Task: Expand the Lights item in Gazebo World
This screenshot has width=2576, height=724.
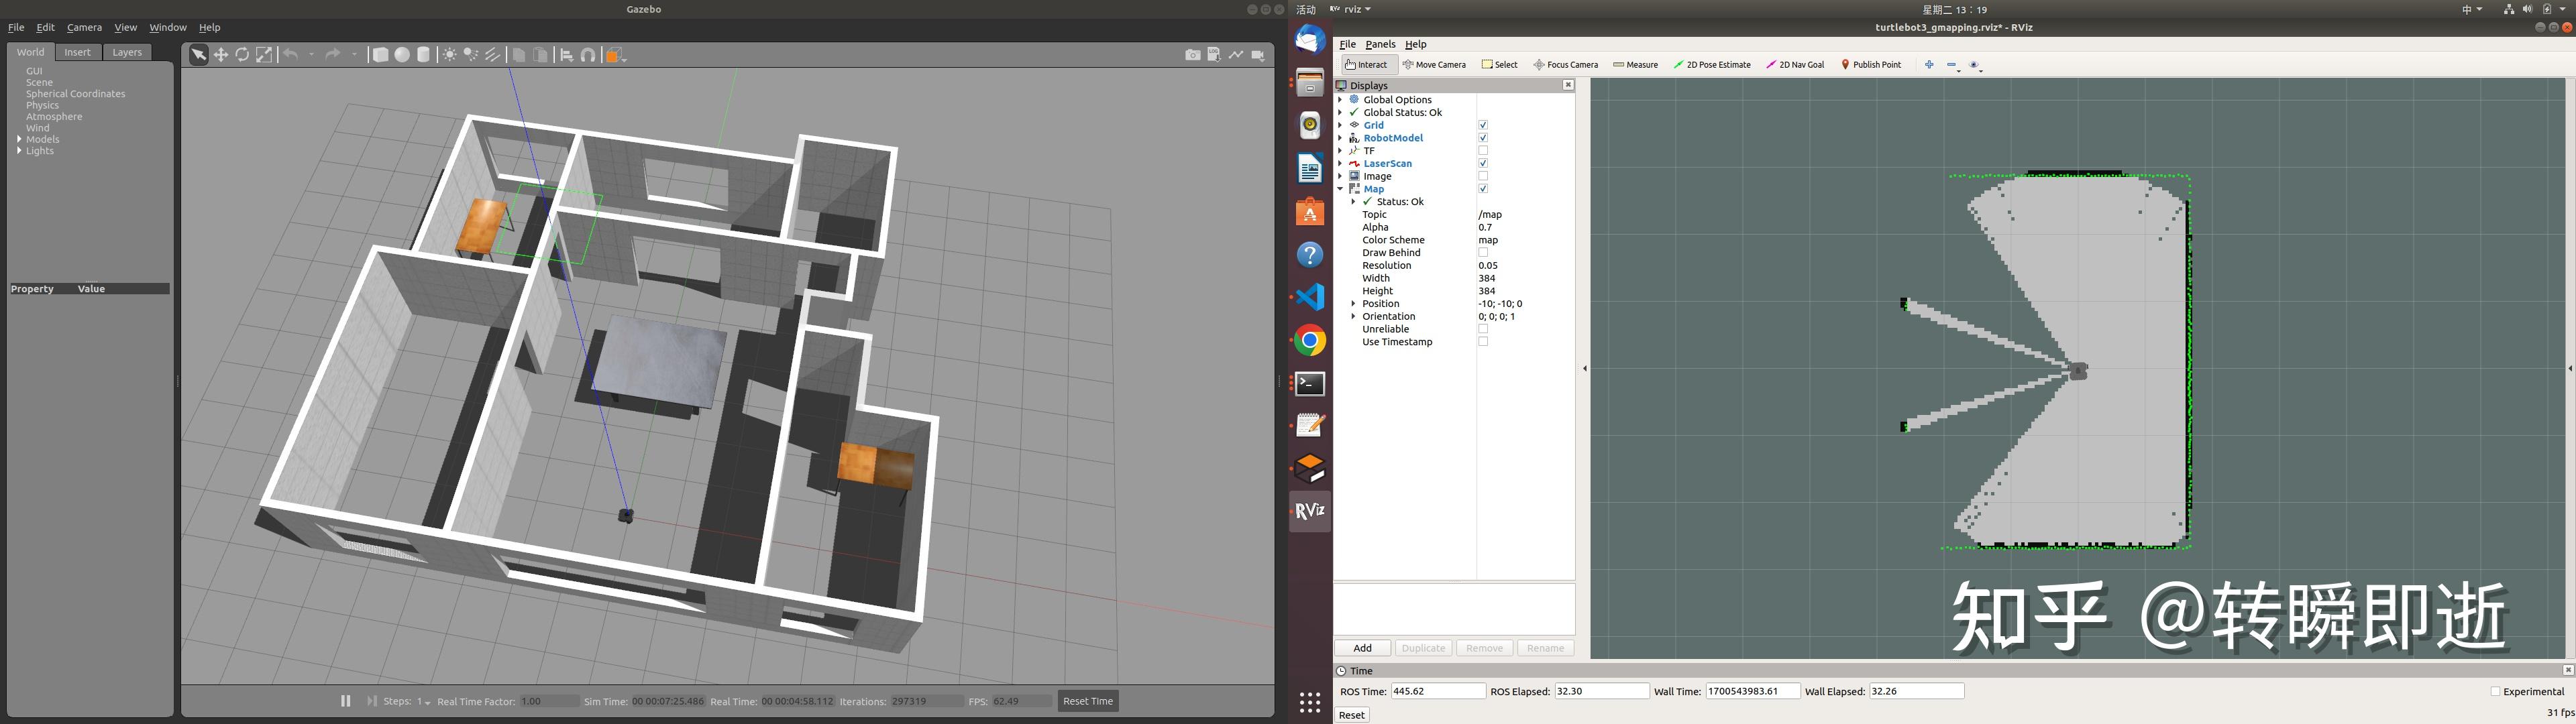Action: click(x=19, y=151)
